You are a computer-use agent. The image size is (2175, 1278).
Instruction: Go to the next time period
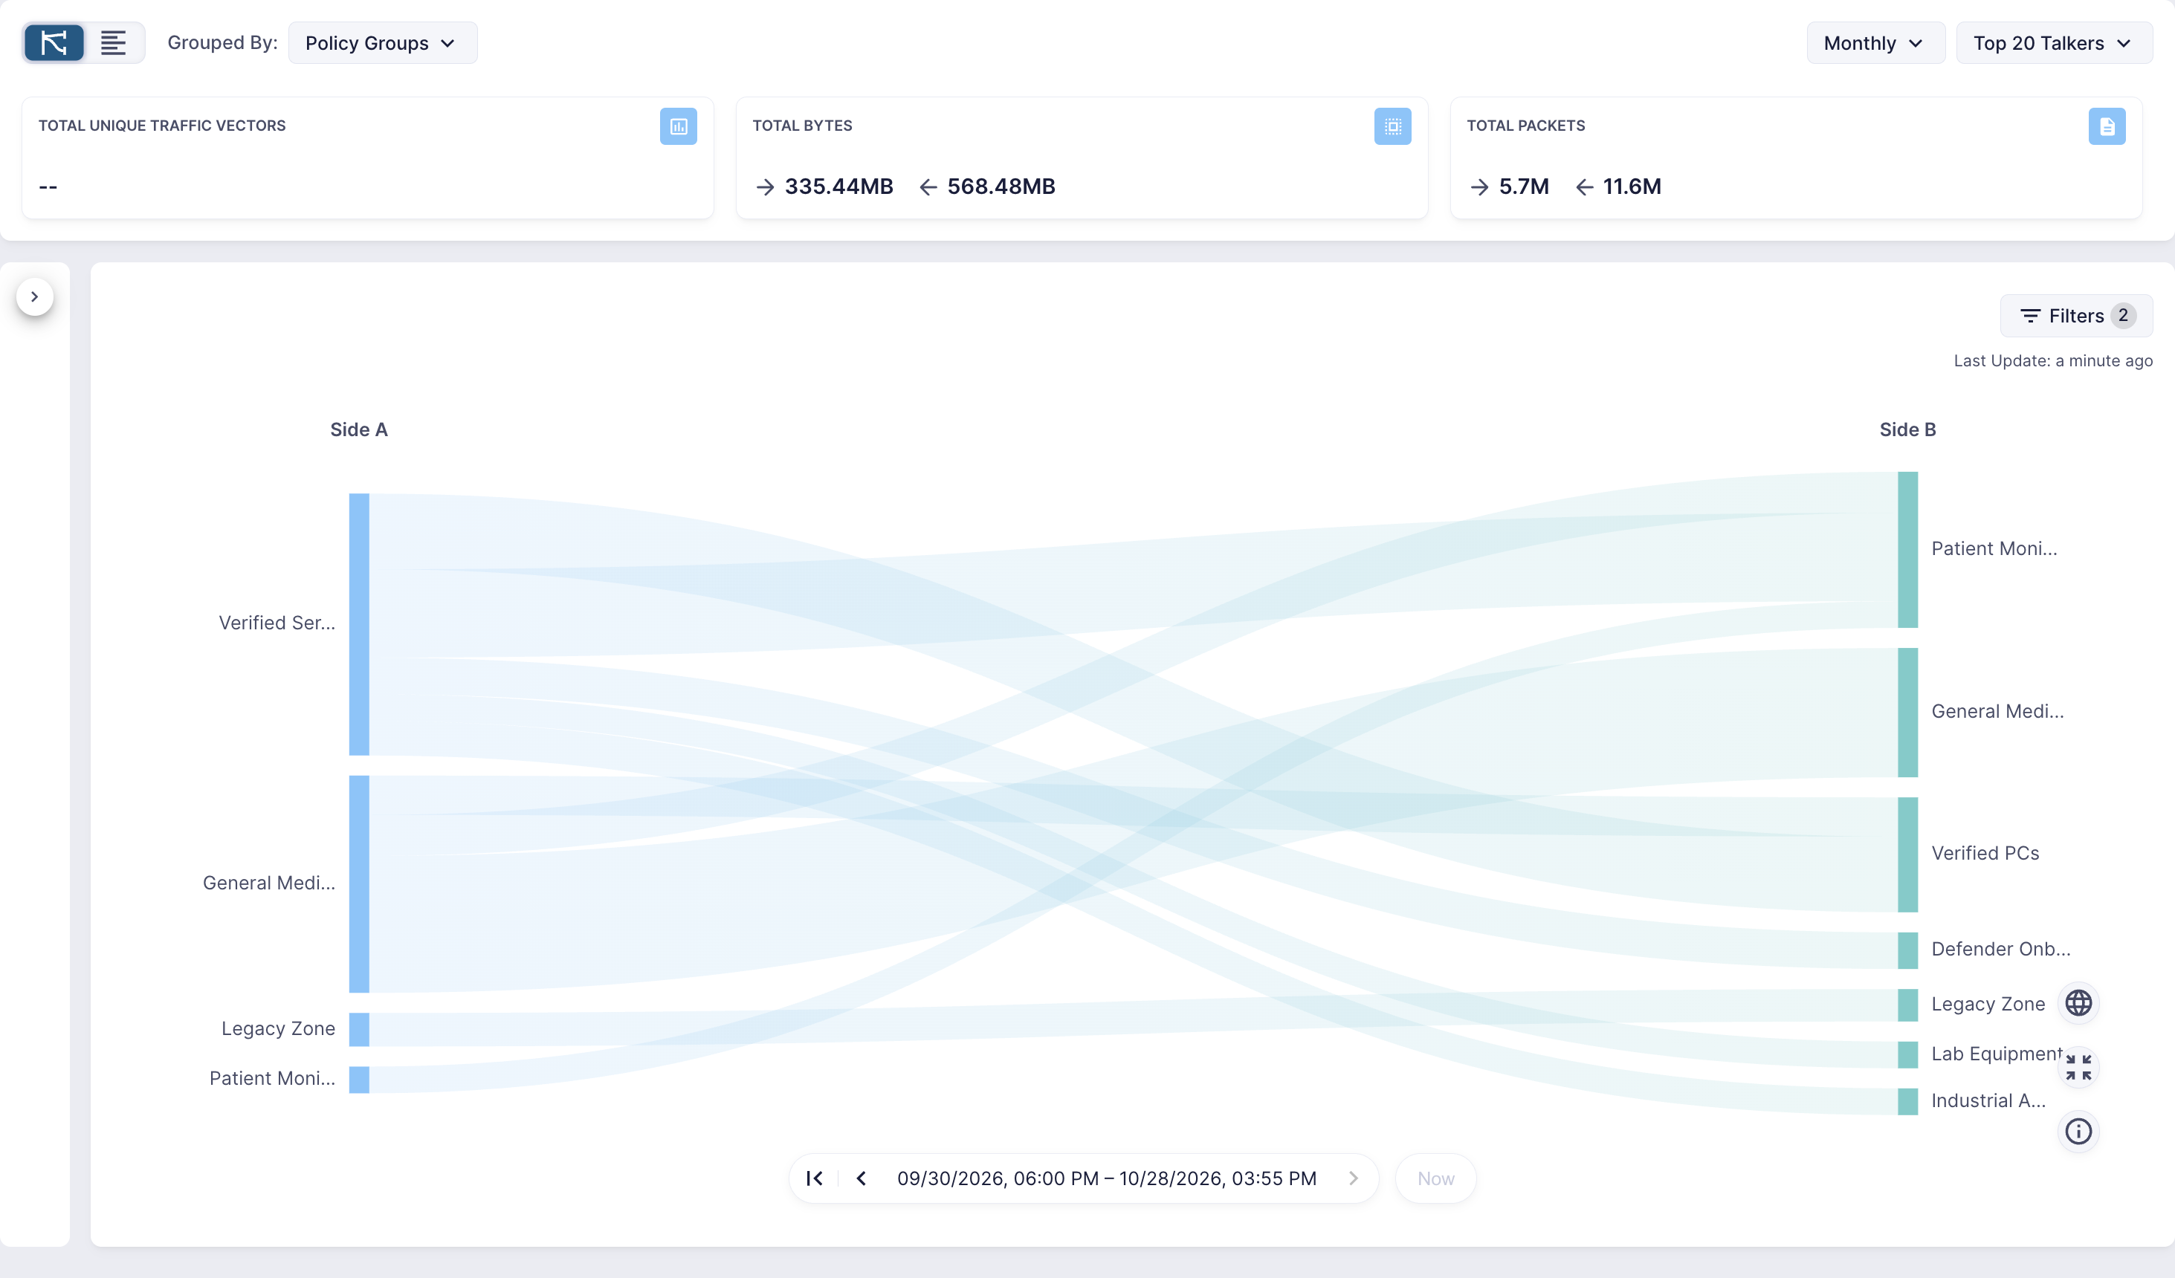1354,1178
